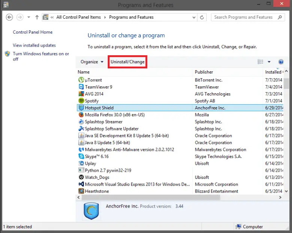
Task: Click the Java SE Development Kit icon
Action: pyautogui.click(x=81, y=136)
